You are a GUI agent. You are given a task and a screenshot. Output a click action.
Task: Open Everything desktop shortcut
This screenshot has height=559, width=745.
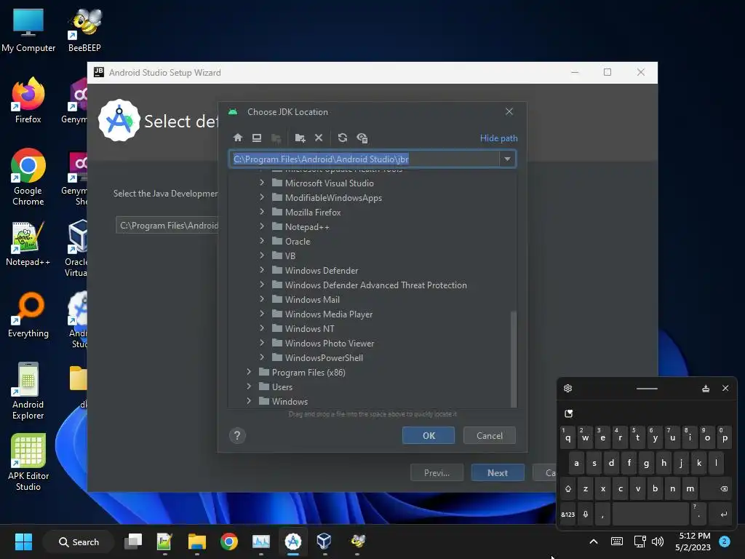[x=28, y=314]
